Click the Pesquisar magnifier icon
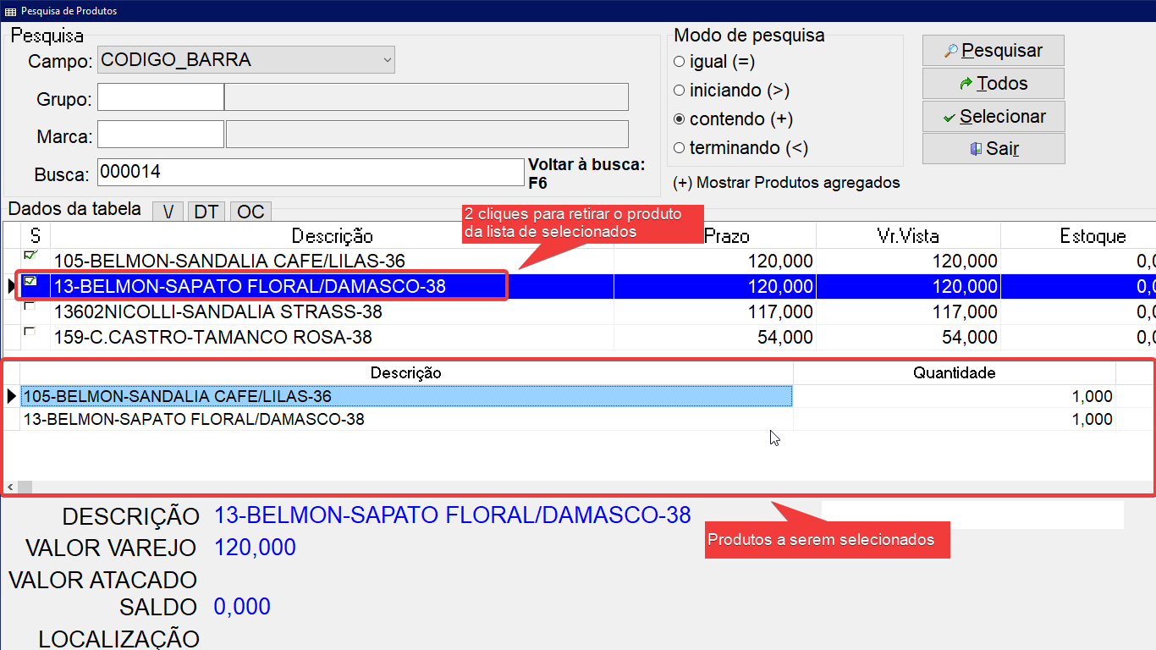The height and width of the screenshot is (650, 1156). coord(951,52)
